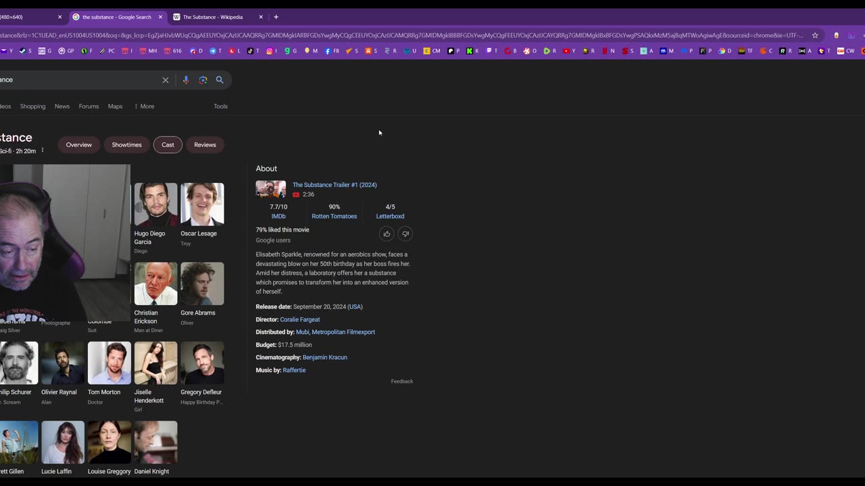865x486 pixels.
Task: Open Lucie Laffin cast photo
Action: tap(63, 442)
